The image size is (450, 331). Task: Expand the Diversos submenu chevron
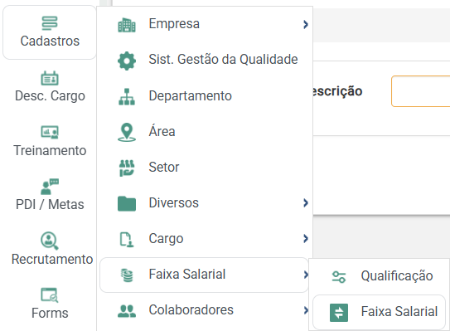coord(306,203)
